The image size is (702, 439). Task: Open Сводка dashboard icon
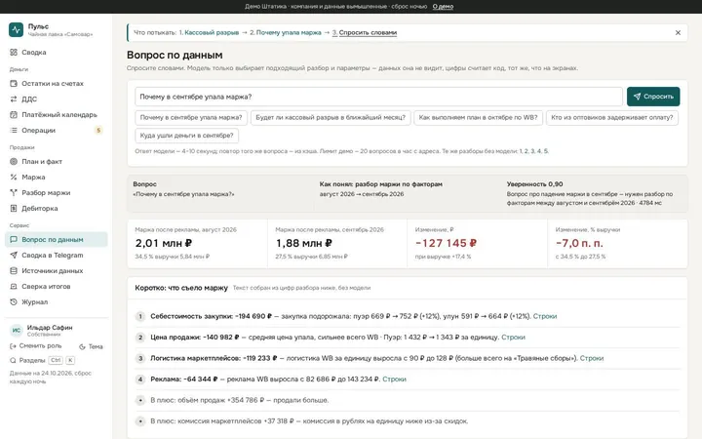14,53
